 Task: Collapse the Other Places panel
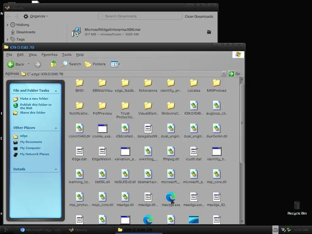[x=56, y=128]
